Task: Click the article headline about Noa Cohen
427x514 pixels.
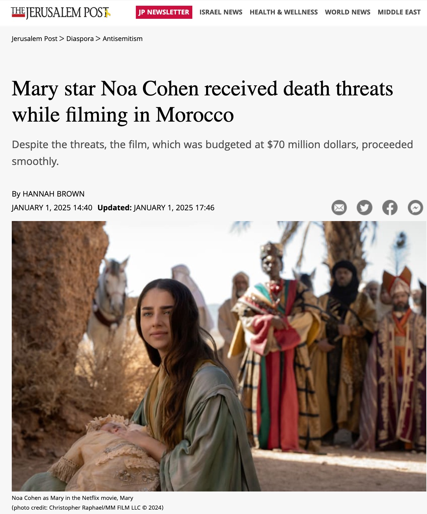Action: (x=202, y=102)
